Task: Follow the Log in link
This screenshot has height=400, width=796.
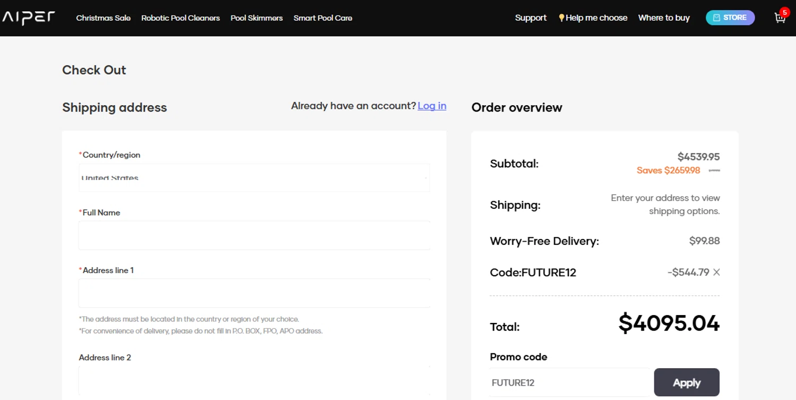Action: click(432, 106)
